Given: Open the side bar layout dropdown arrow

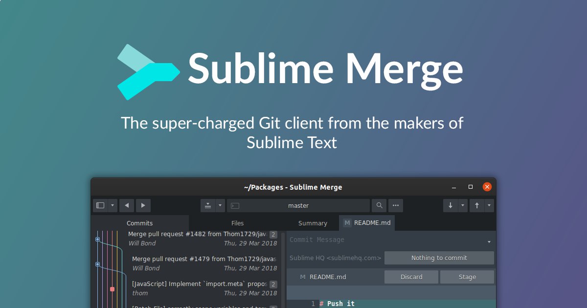Looking at the screenshot, I should tap(113, 205).
